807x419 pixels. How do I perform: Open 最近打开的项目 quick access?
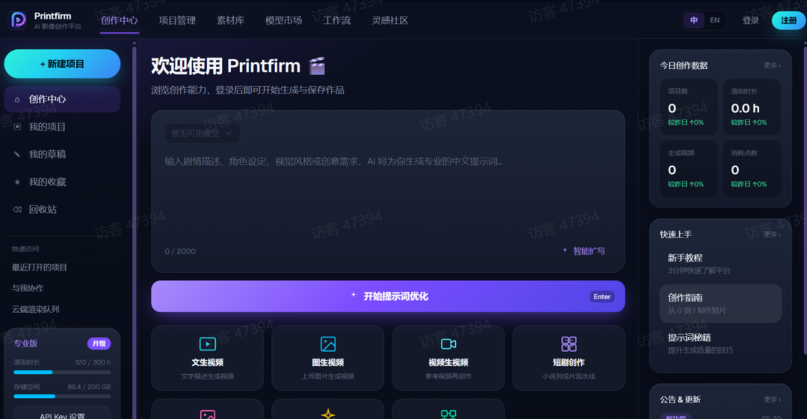pyautogui.click(x=40, y=267)
